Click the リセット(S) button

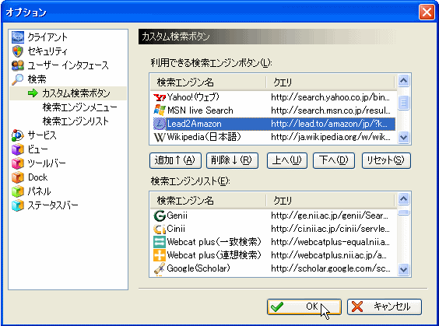pos(386,160)
